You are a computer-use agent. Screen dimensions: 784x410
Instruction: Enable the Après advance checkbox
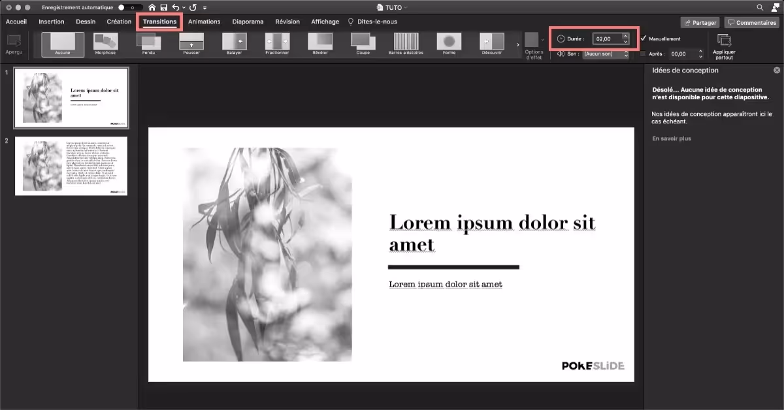[643, 54]
